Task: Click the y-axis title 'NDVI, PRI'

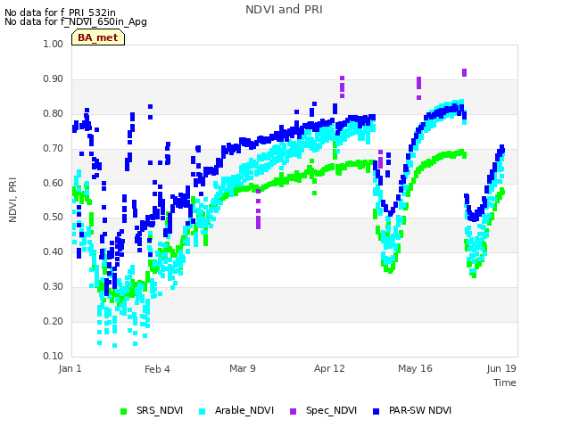Action: (x=12, y=200)
